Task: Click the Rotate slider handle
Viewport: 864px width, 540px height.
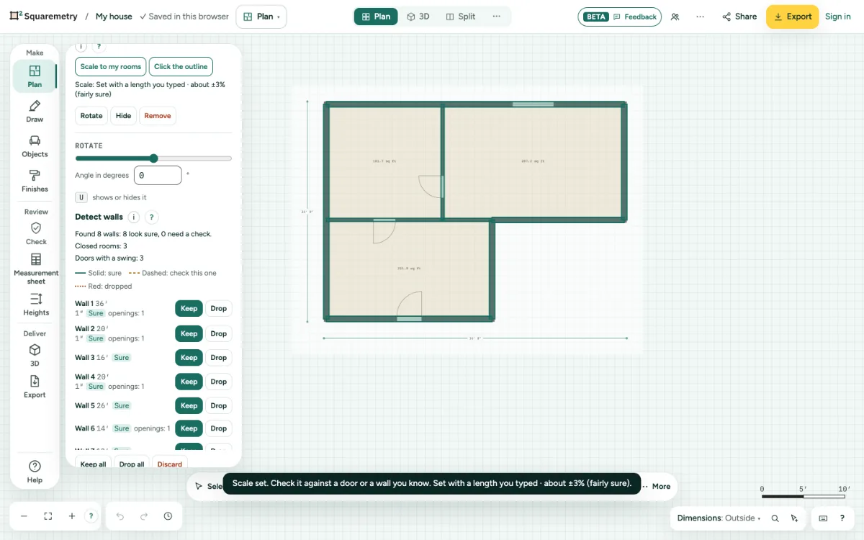Action: 153,158
